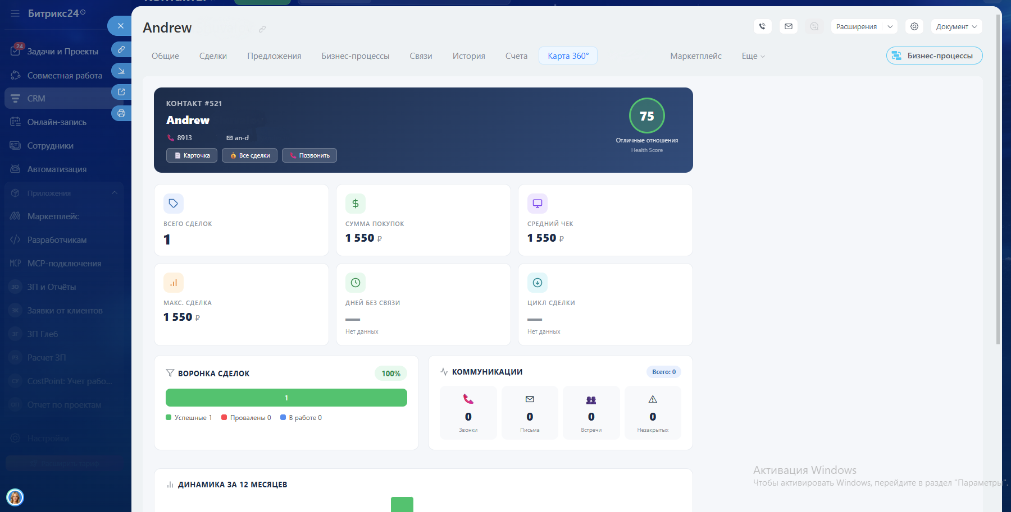Image resolution: width=1011 pixels, height=512 pixels.
Task: Click the Все сделки button
Action: [249, 155]
